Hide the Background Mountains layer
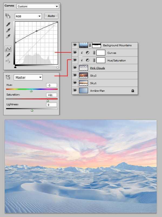162x217 pixels. (x=75, y=45)
